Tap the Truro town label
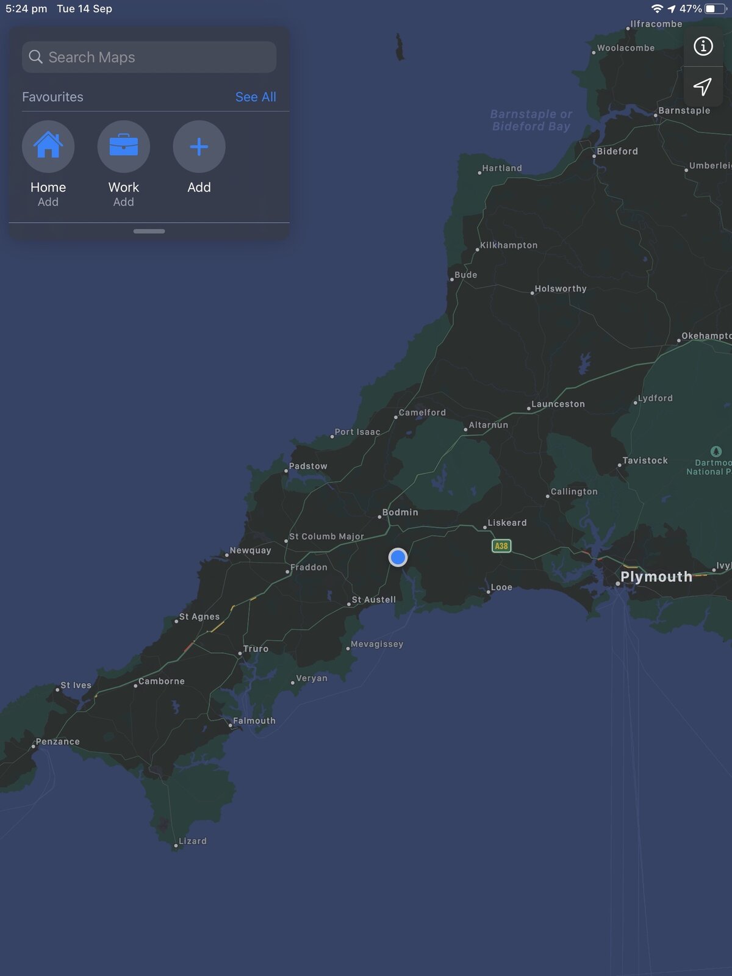732x976 pixels. [x=255, y=649]
